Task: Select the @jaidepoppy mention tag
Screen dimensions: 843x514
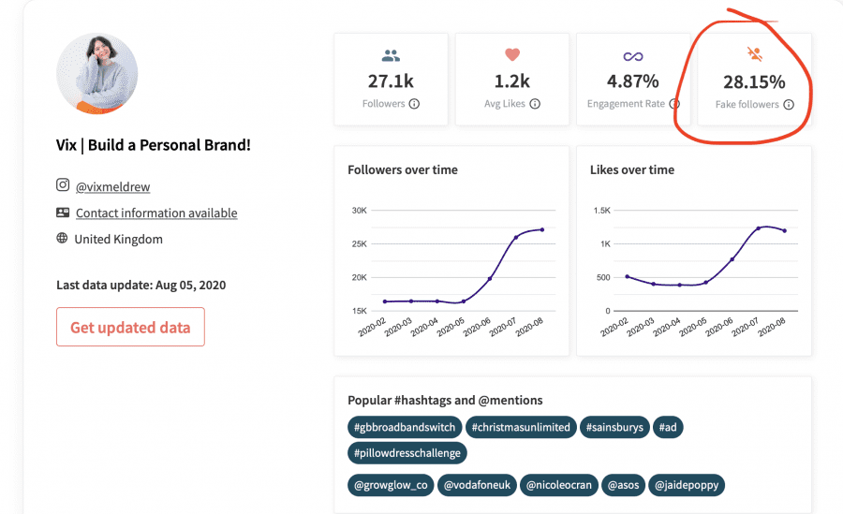Action: click(687, 485)
